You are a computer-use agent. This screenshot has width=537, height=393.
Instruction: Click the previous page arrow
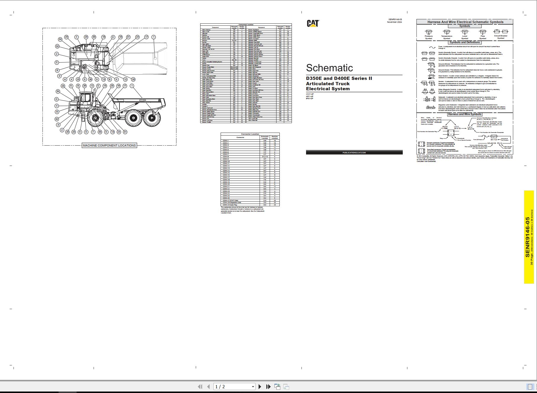pyautogui.click(x=208, y=386)
